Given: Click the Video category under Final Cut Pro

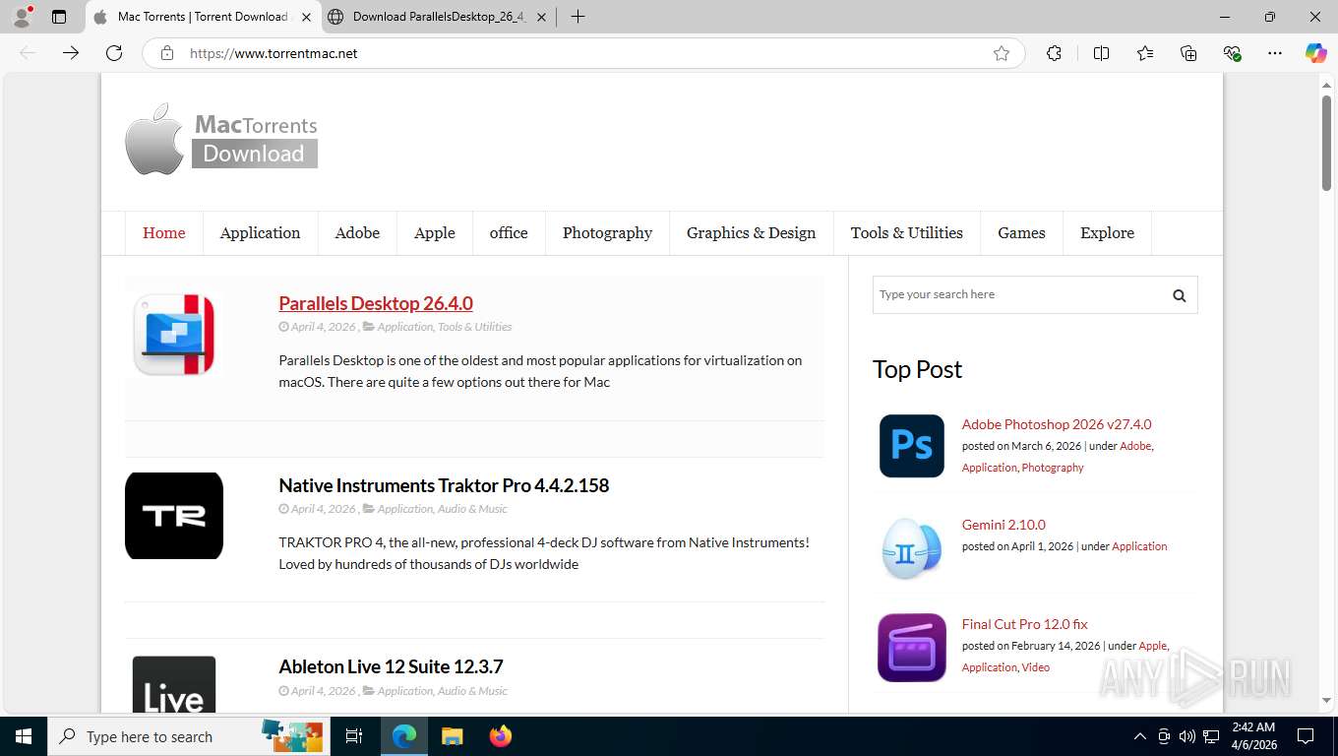Looking at the screenshot, I should click(x=1035, y=667).
